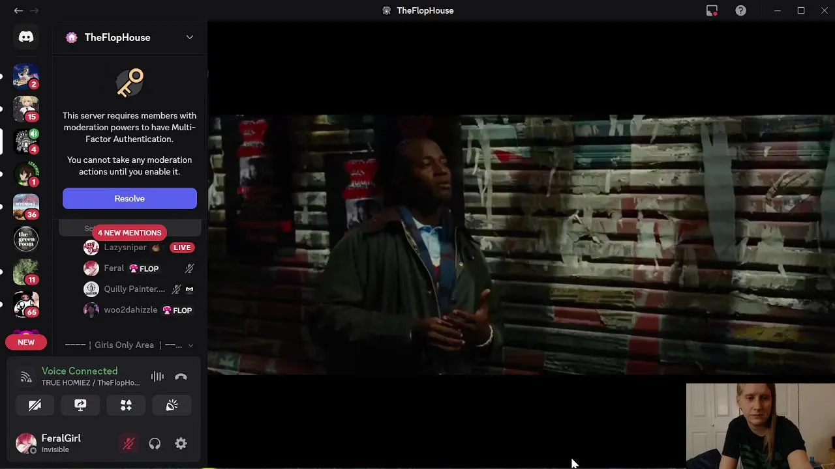835x469 pixels.
Task: Click the webcam preview thumbnail
Action: (x=760, y=425)
